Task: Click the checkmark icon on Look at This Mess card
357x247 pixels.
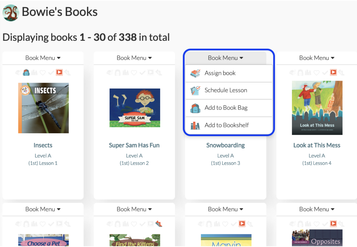Action: 325,73
